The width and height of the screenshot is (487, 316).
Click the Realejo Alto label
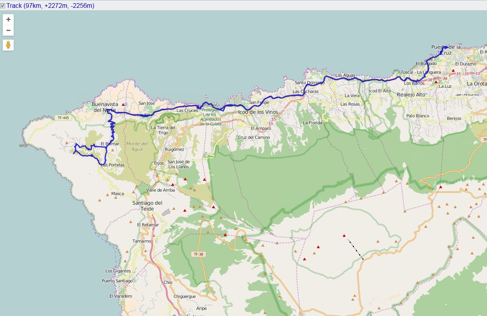coord(411,94)
